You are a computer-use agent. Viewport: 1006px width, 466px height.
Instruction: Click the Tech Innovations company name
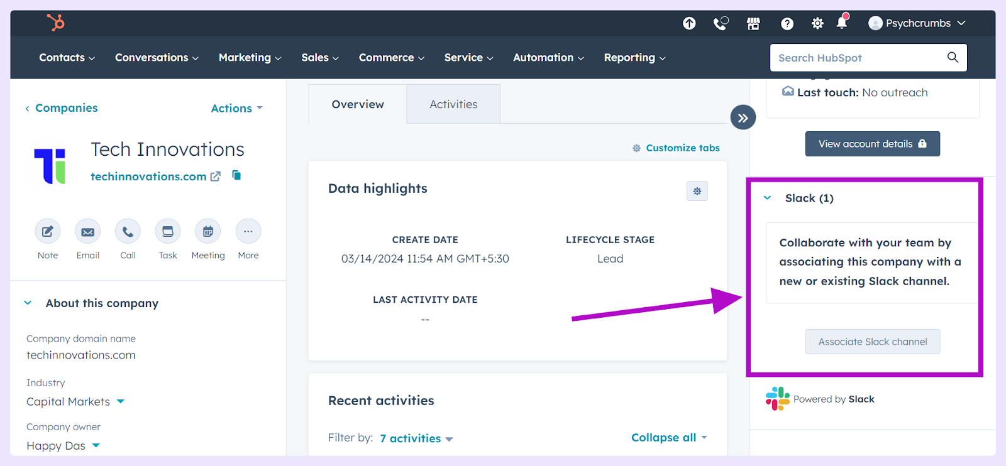click(x=167, y=149)
